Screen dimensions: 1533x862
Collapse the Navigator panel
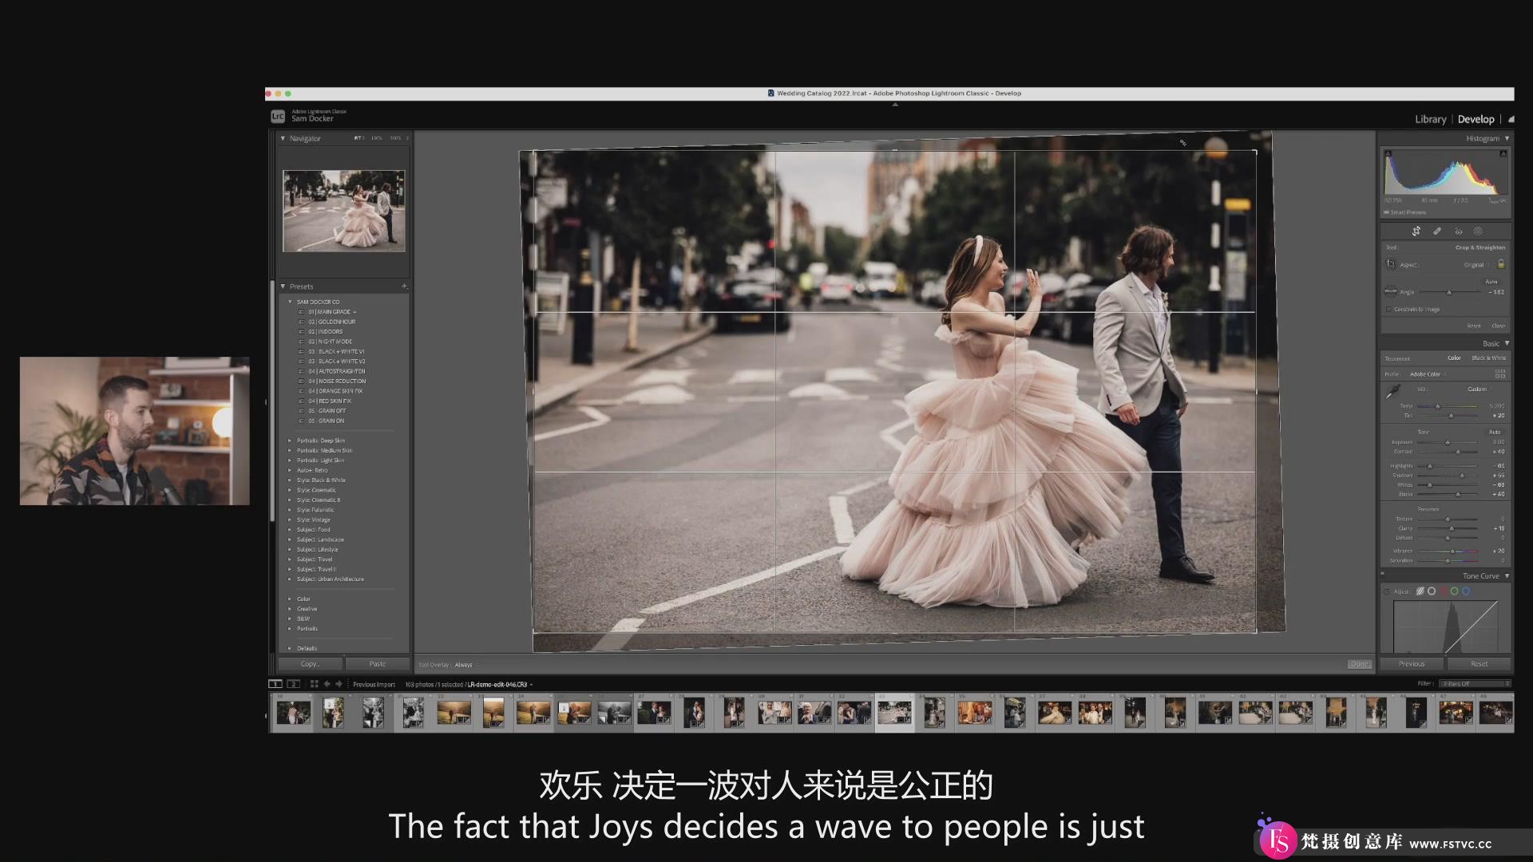point(283,138)
